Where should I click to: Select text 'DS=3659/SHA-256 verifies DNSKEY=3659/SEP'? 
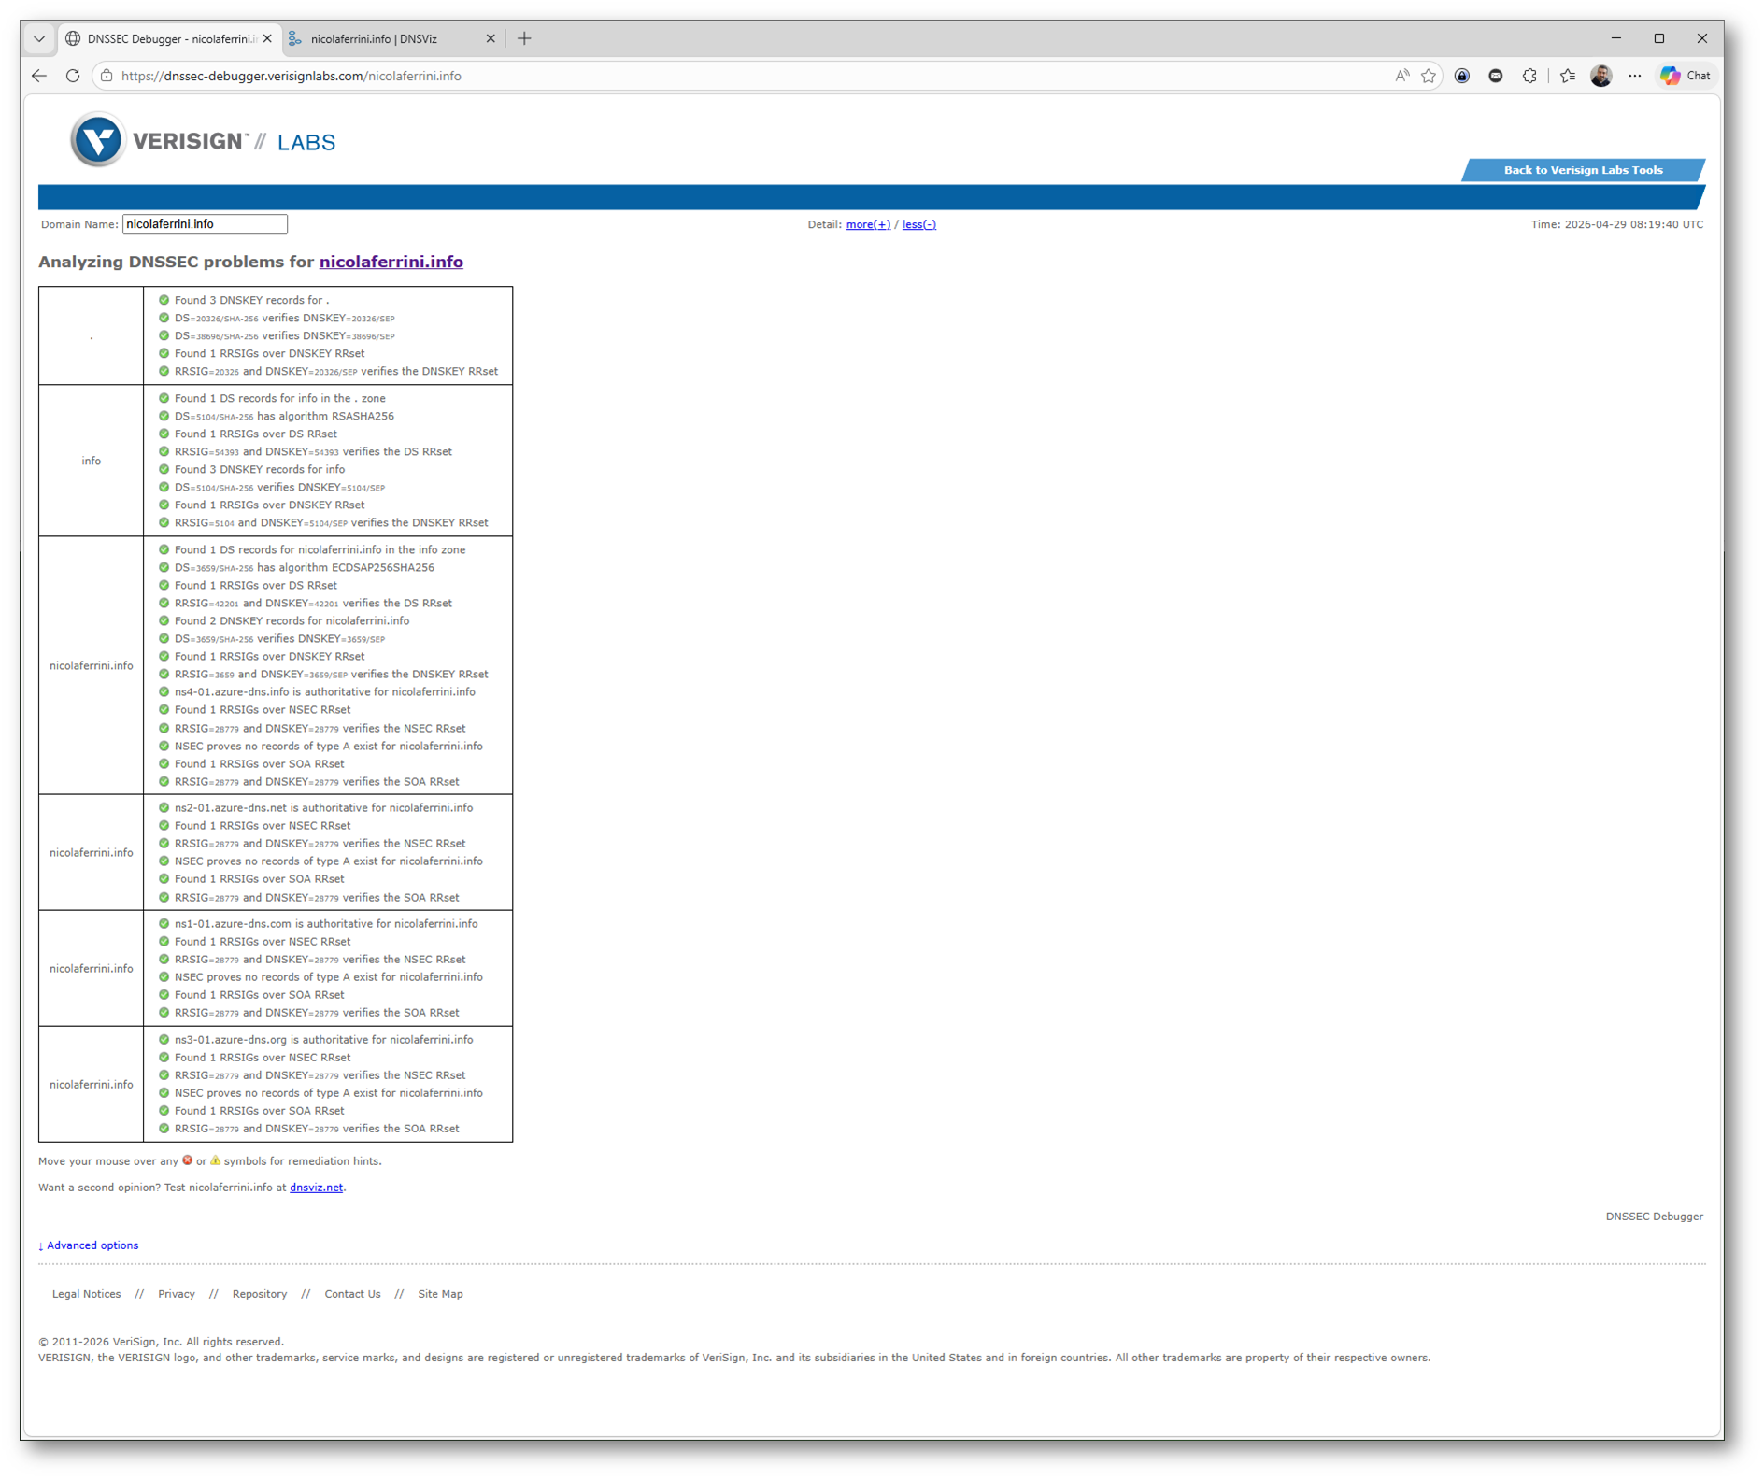click(280, 639)
